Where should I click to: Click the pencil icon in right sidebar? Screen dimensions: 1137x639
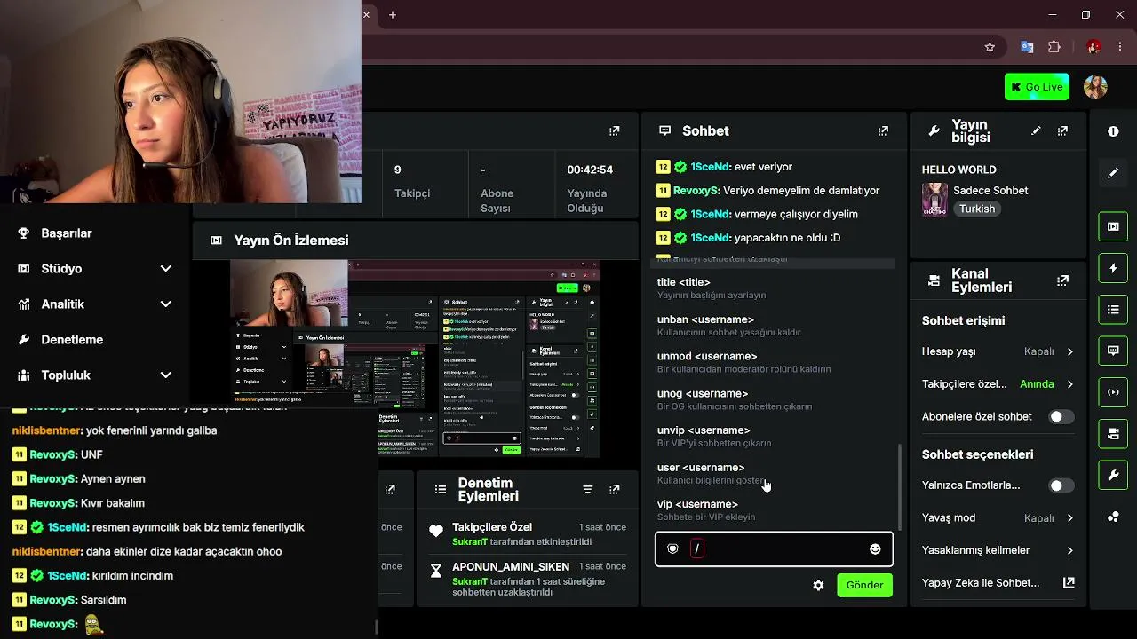click(x=1113, y=173)
